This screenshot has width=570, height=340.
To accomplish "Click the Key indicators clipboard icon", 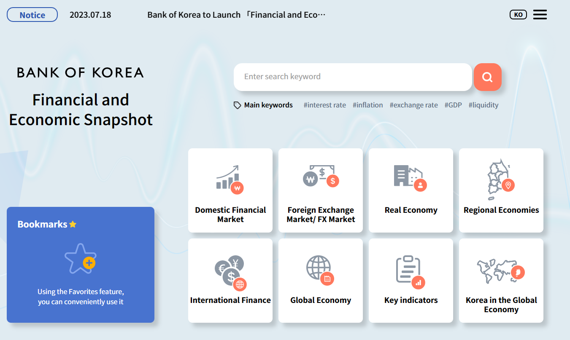I will pos(411,272).
